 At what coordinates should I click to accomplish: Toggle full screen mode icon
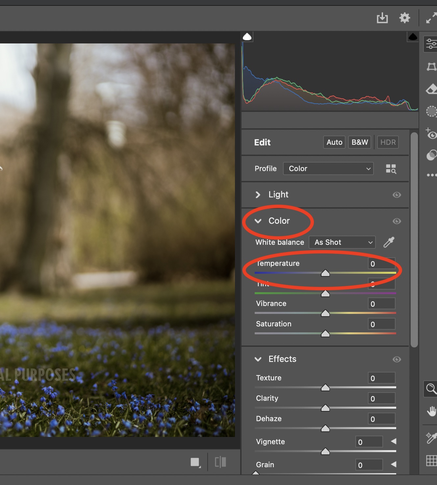(x=431, y=18)
